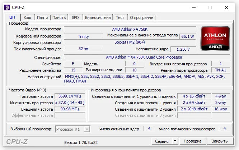Click the extended family value 15
The width and height of the screenshot is (239, 150).
[73, 70]
